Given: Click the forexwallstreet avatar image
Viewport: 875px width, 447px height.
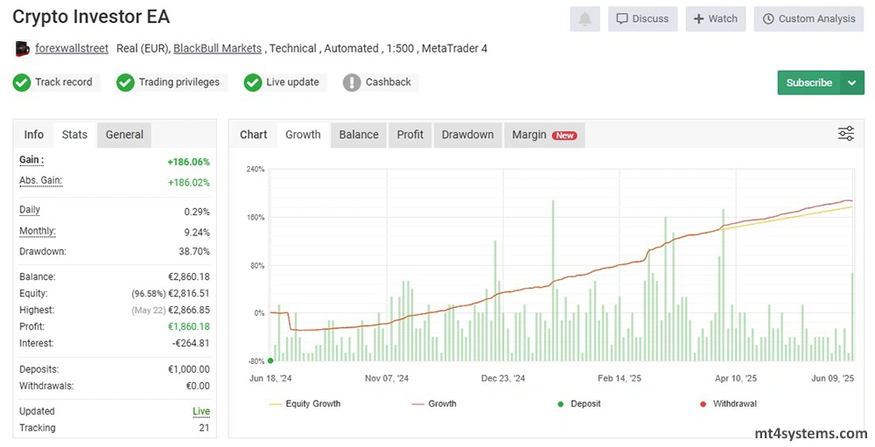Looking at the screenshot, I should pyautogui.click(x=22, y=49).
